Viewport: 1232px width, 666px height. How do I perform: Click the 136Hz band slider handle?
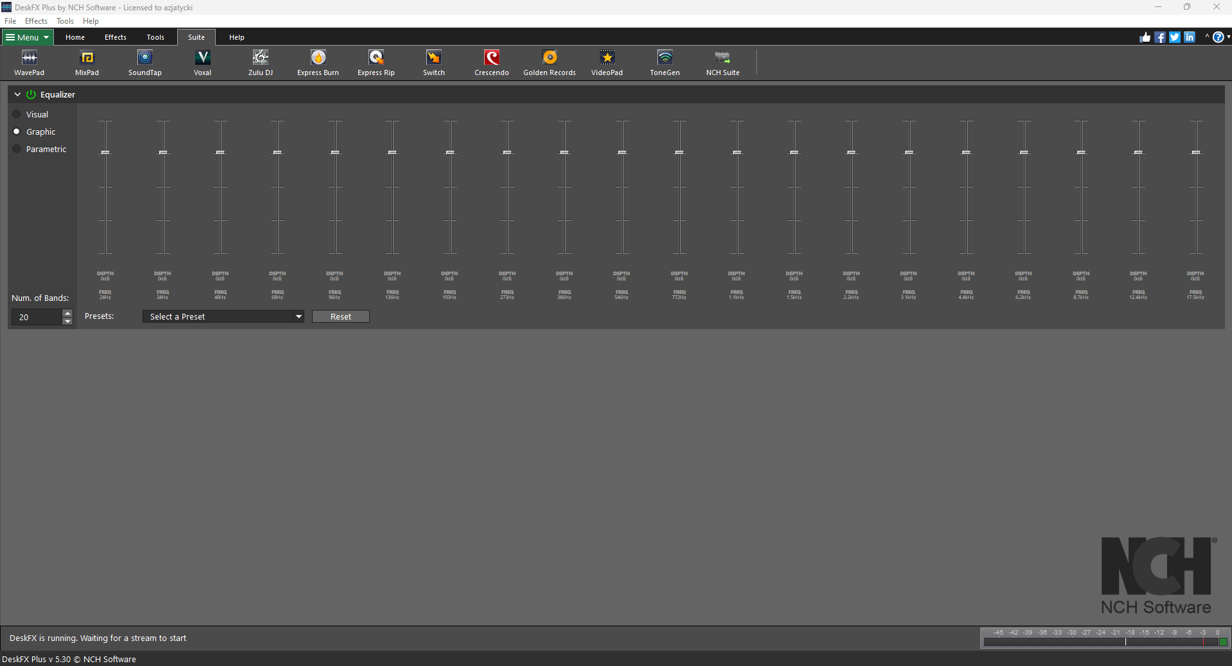(392, 152)
